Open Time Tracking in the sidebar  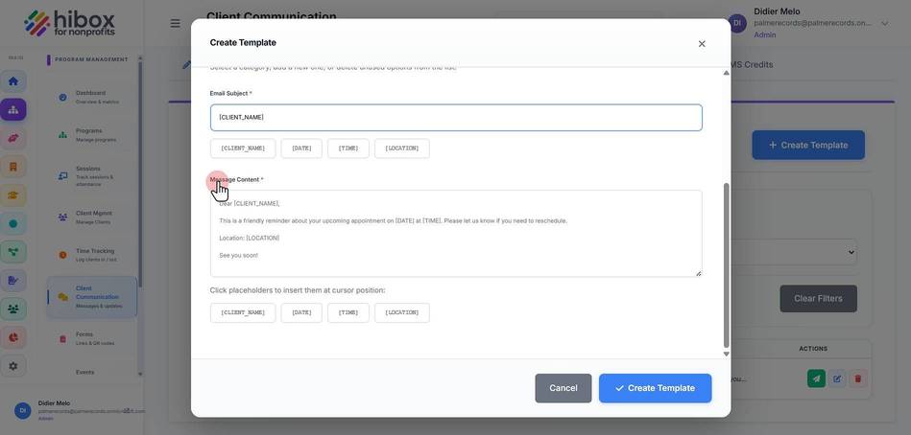(x=92, y=255)
